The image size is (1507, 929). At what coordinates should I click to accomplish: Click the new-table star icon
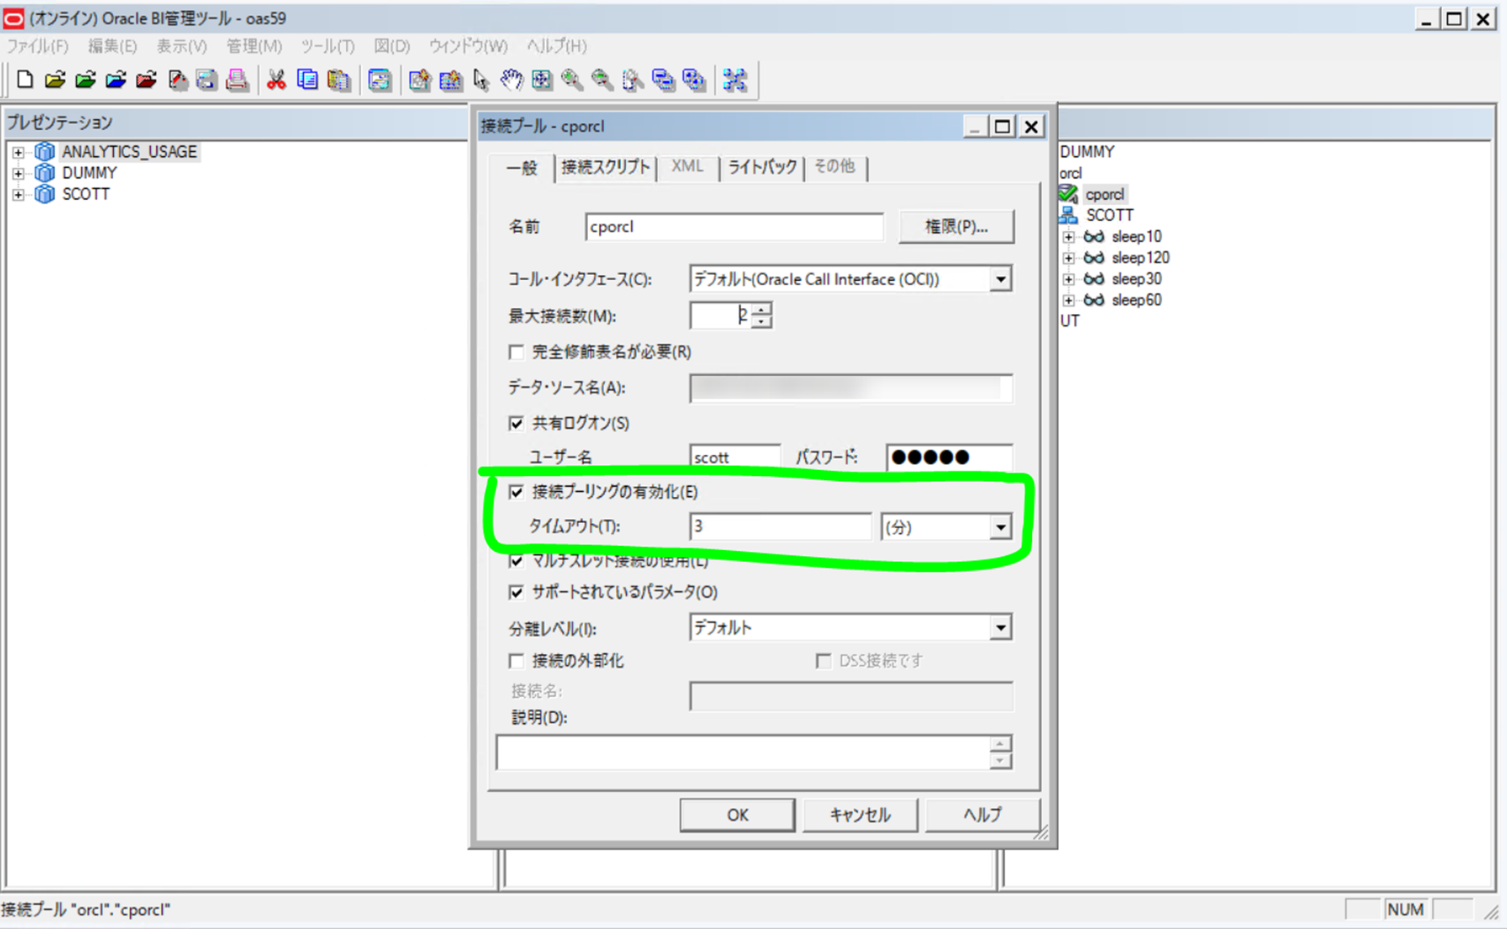click(451, 80)
